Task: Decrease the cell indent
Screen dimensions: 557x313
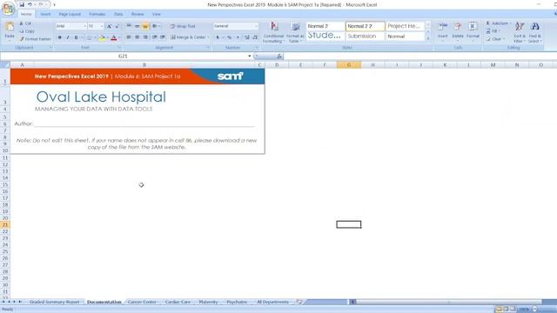Action: [155, 37]
